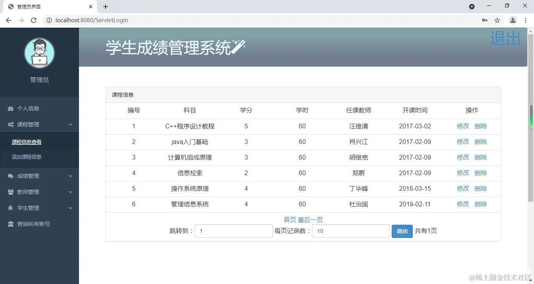Screen dimensions: 534x284
Task: Click 删除 for 管理信息系统
Action: [x=481, y=204]
